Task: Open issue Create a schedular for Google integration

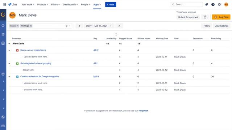Action: tap(40, 77)
